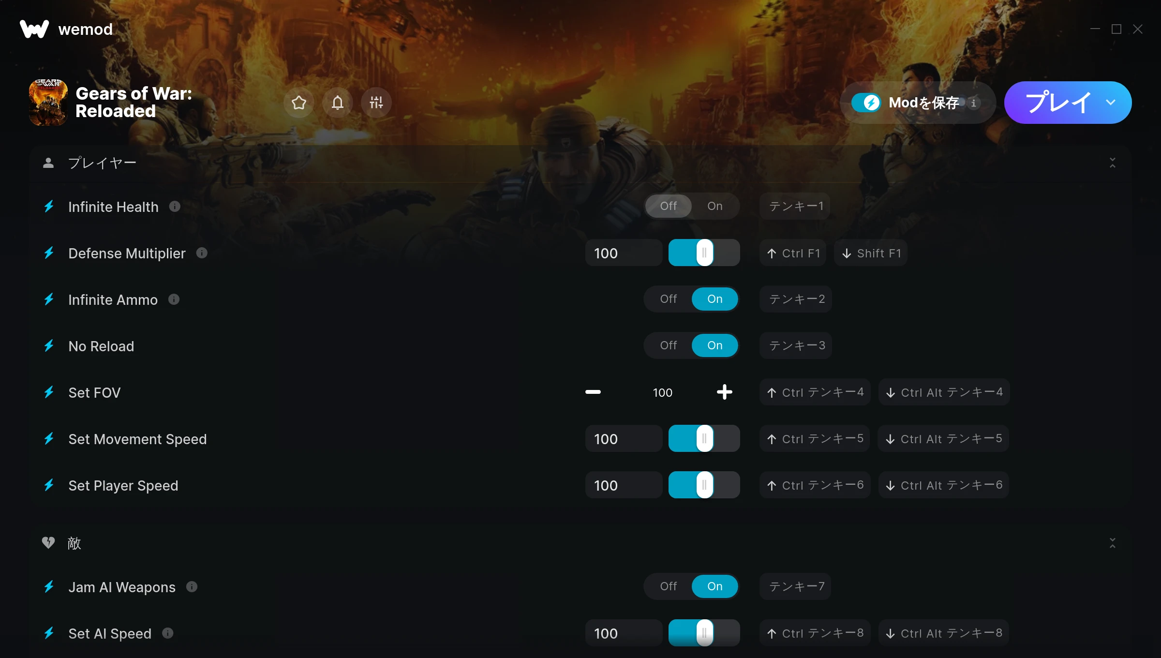Click the info icon next to Infinite Health

click(175, 207)
